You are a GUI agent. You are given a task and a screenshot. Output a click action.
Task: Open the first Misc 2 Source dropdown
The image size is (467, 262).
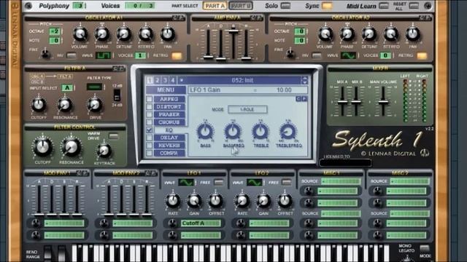410,181
